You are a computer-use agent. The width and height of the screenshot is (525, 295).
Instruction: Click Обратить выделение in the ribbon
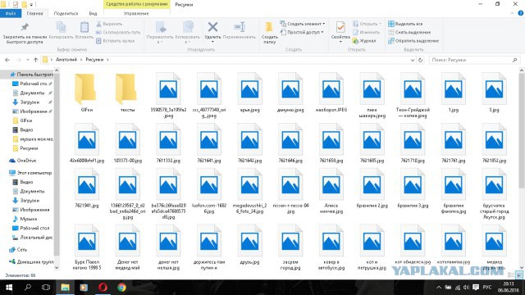tap(413, 41)
